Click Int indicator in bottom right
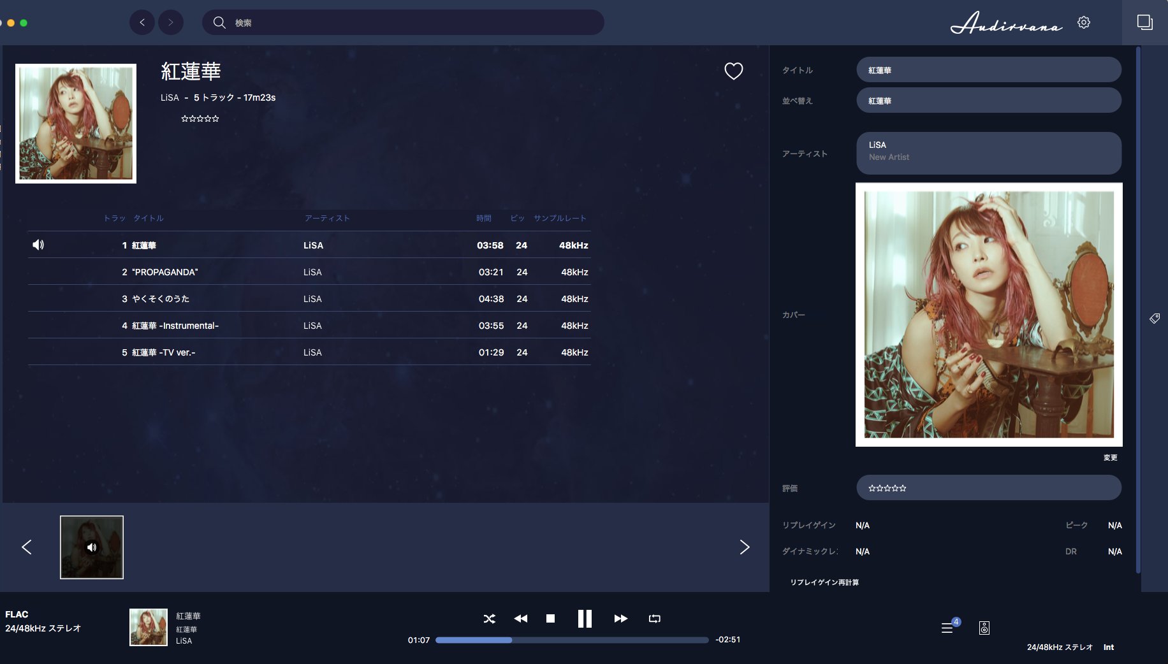The height and width of the screenshot is (664, 1168). click(1109, 647)
